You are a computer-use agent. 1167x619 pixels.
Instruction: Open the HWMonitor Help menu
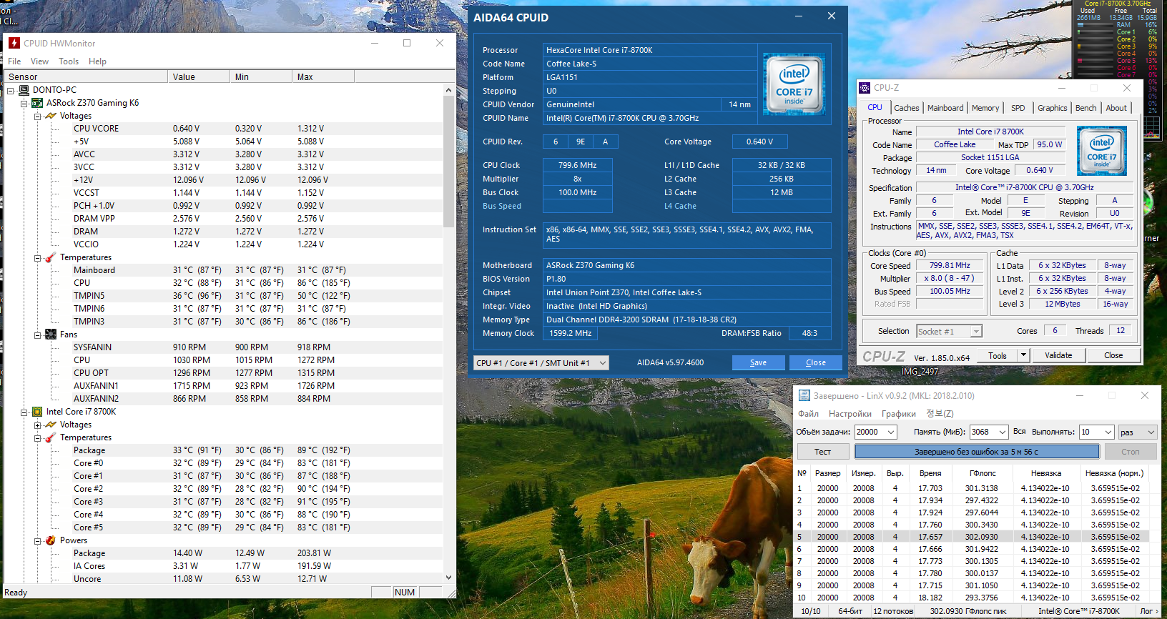click(x=97, y=61)
